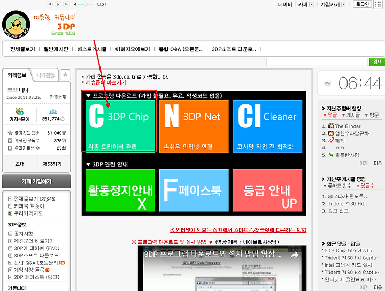Open the smartphone download method link
Image resolution: width=385 pixels, height=291 pixels.
click(x=238, y=230)
